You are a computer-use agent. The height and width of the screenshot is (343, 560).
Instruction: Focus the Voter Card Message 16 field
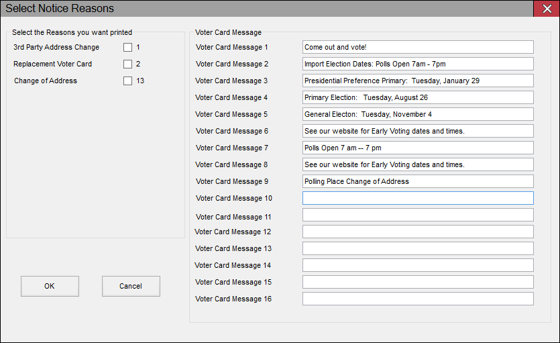[x=417, y=299]
